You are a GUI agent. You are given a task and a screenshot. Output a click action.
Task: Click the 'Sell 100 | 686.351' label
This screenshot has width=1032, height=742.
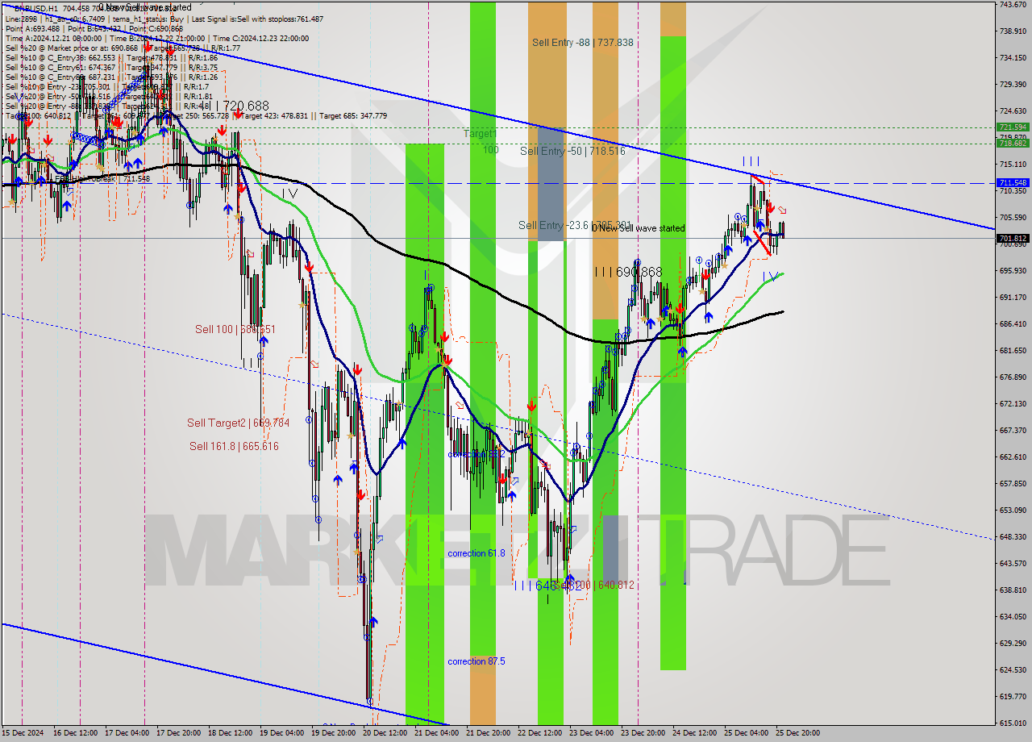pyautogui.click(x=235, y=329)
